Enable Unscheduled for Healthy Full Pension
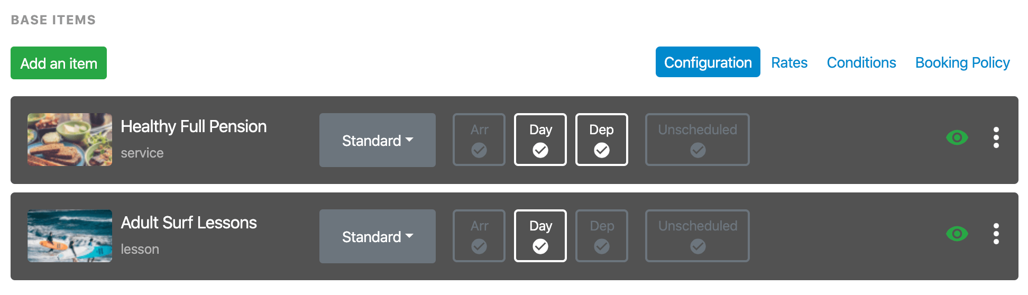This screenshot has width=1028, height=295. tap(697, 140)
